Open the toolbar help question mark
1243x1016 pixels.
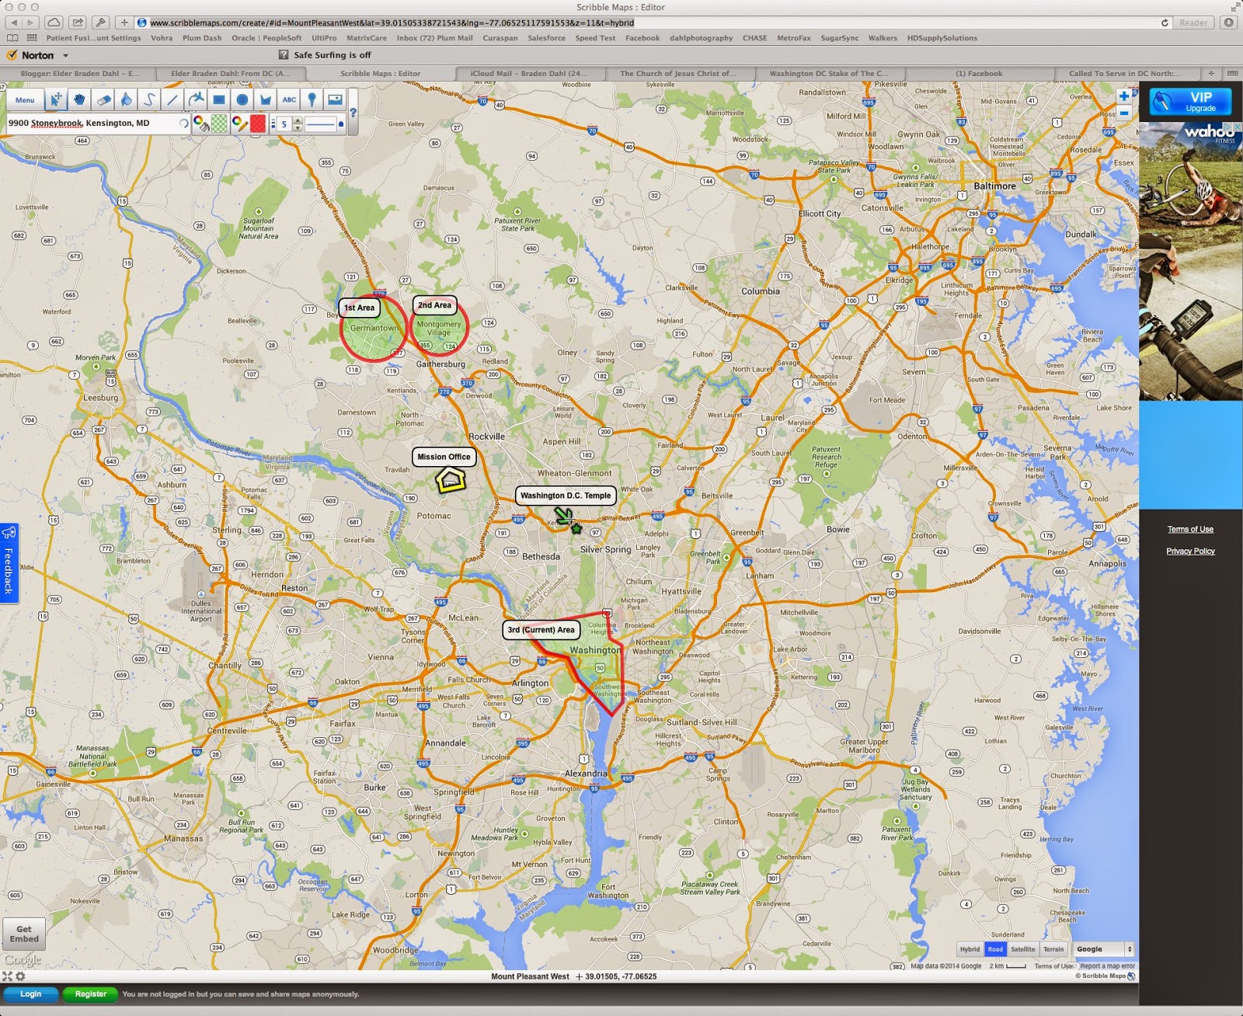[x=353, y=113]
